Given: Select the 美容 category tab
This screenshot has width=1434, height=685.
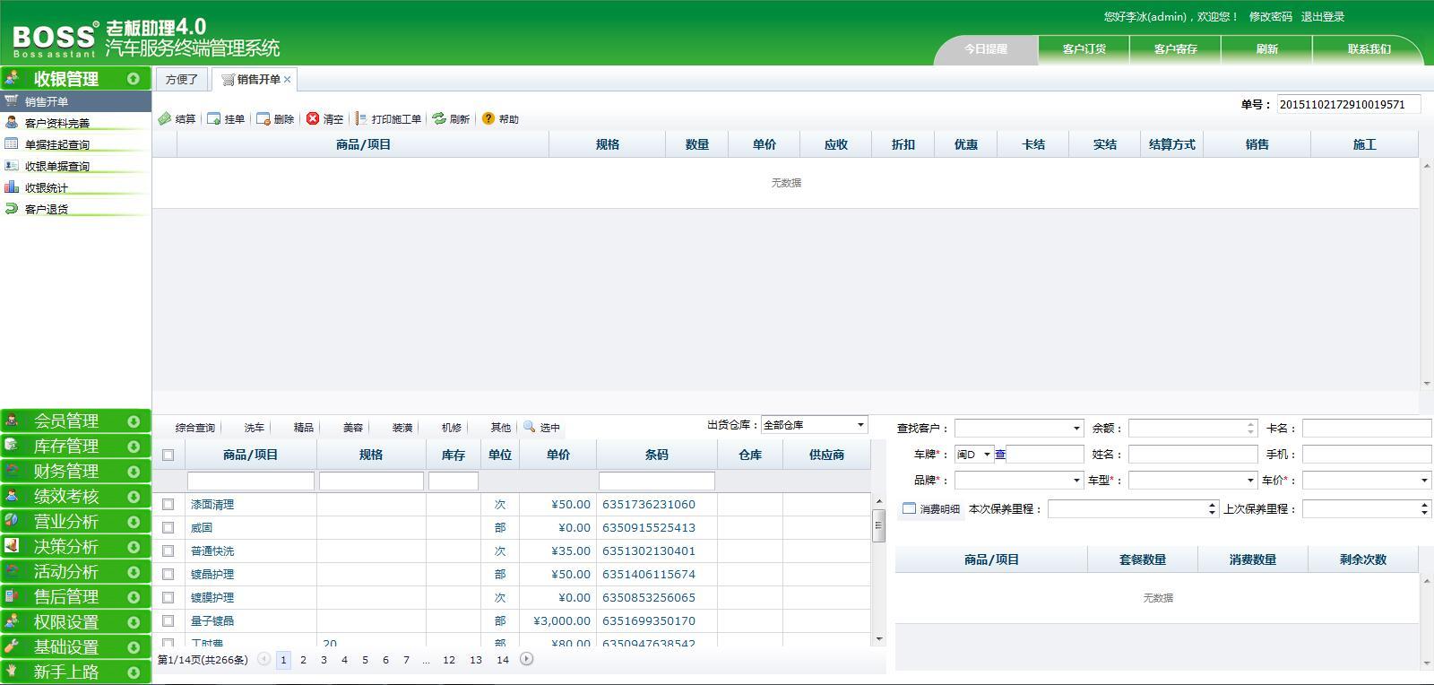Looking at the screenshot, I should pyautogui.click(x=353, y=428).
